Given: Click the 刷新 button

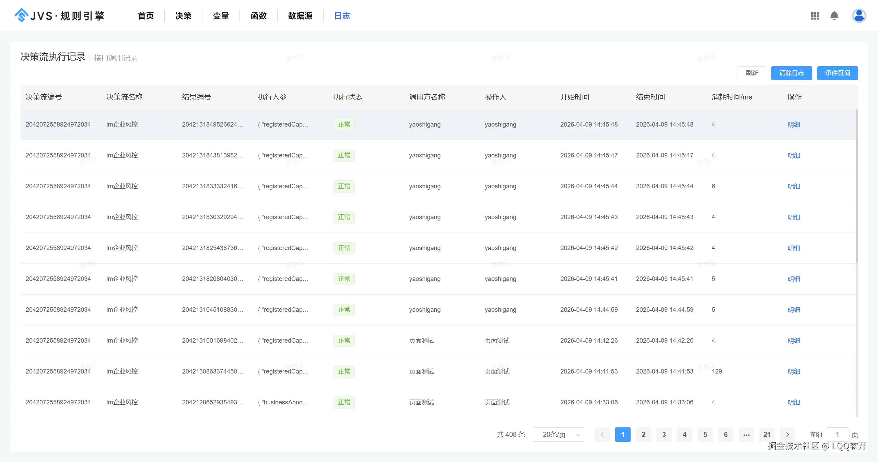Looking at the screenshot, I should click(751, 73).
